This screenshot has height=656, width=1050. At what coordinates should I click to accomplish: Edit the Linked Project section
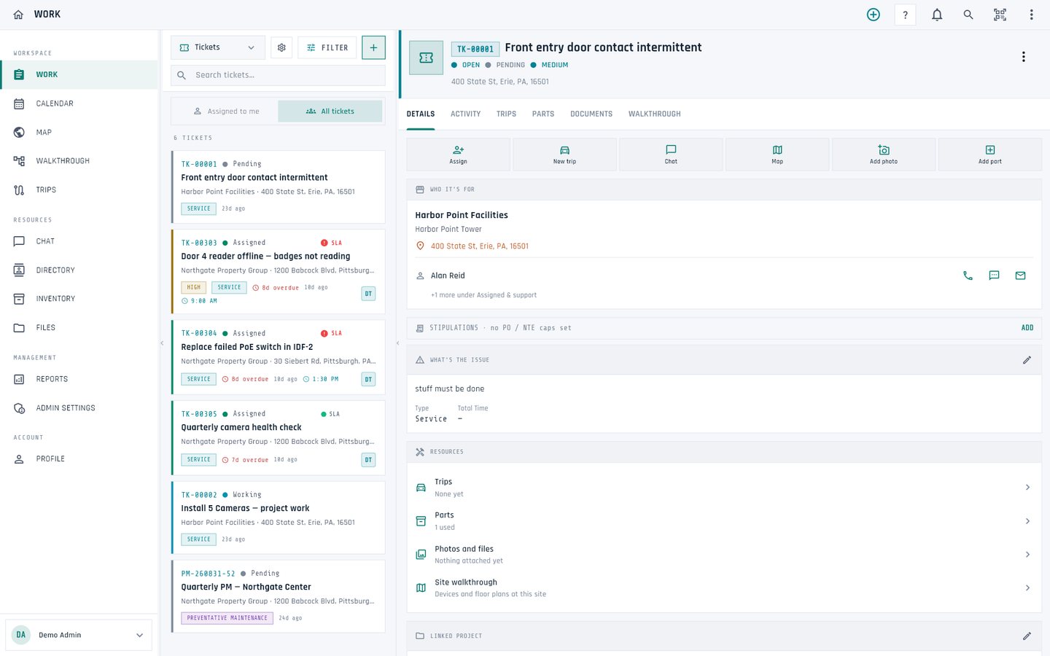pos(1027,636)
